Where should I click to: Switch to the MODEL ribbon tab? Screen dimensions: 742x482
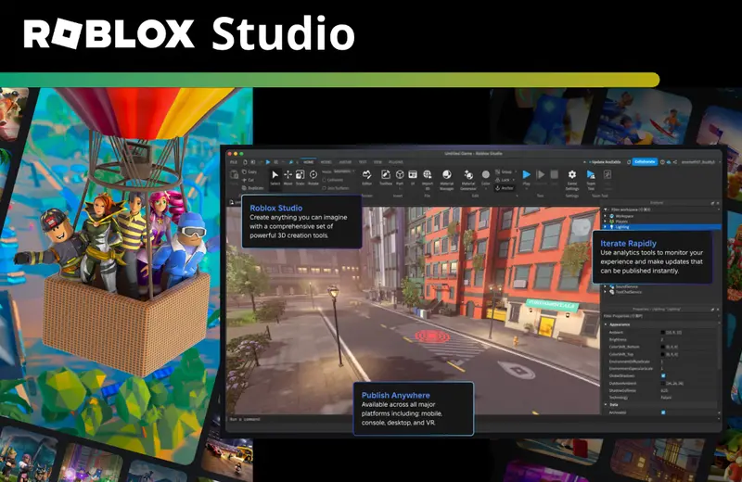pos(326,161)
